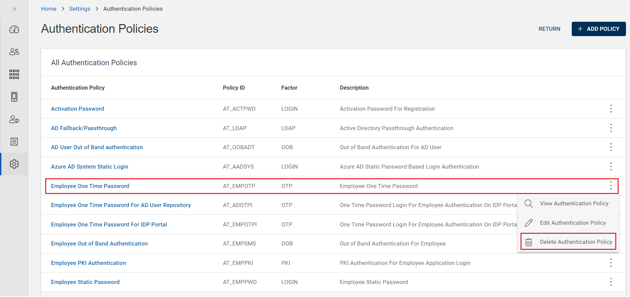Screen dimensions: 630x297
Task: Click the RETURN button
Action: click(549, 29)
